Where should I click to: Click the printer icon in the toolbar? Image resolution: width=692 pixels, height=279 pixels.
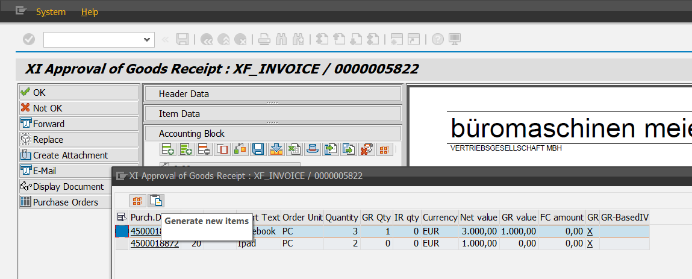tap(264, 39)
